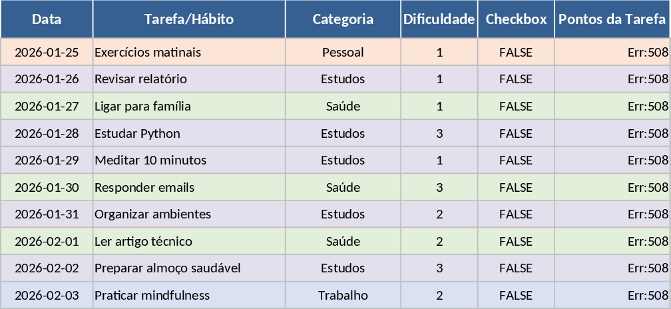Select the 'Dificuldade' column header
Screen dimensions: 671x309
[439, 19]
